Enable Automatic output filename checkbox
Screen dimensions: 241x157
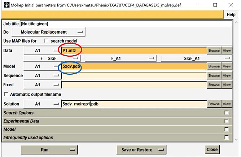6,94
